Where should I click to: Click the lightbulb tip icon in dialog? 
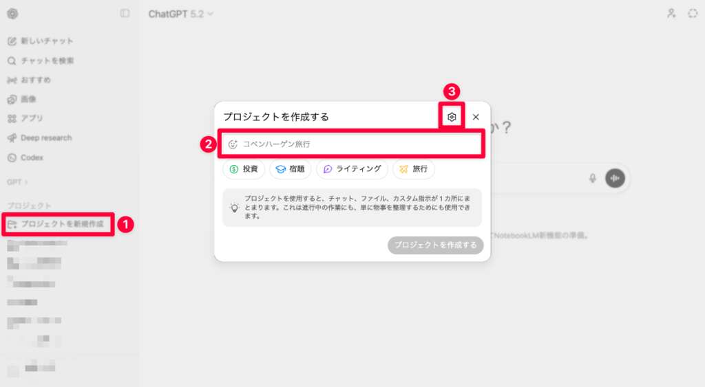[x=234, y=208]
